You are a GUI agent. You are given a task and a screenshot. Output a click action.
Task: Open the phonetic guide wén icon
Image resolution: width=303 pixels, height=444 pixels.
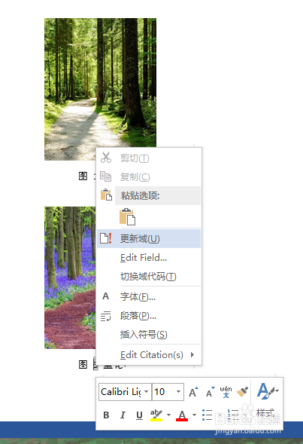pos(226,392)
